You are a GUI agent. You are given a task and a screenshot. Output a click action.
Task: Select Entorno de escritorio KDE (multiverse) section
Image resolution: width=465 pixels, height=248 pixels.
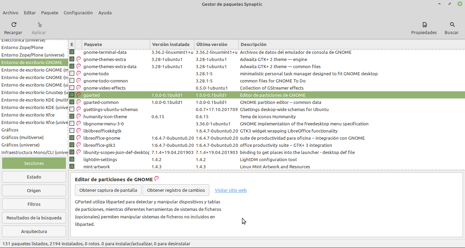point(34,100)
